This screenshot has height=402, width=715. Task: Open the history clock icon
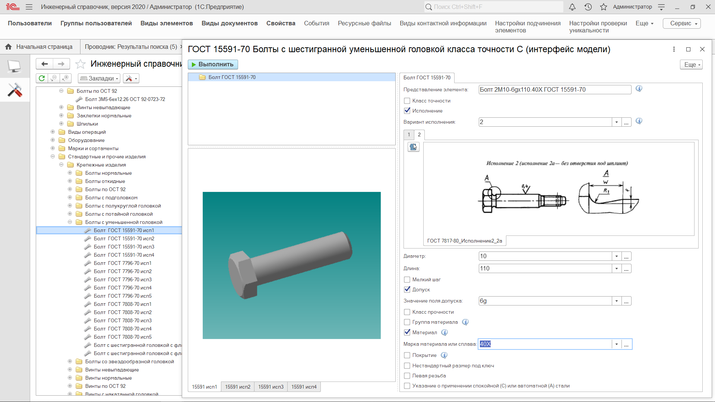coord(588,7)
